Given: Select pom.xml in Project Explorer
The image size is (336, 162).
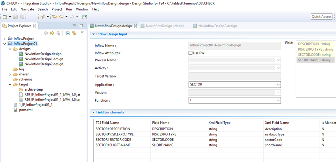Looking at the screenshot, I should click(x=26, y=110).
